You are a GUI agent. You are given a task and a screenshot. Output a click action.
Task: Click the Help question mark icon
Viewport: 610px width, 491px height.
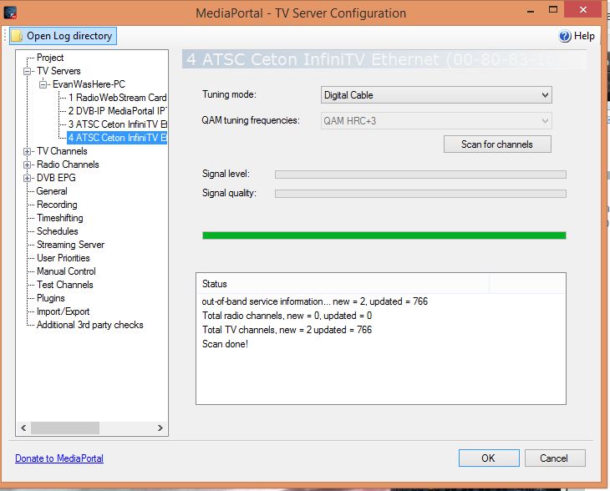point(565,36)
